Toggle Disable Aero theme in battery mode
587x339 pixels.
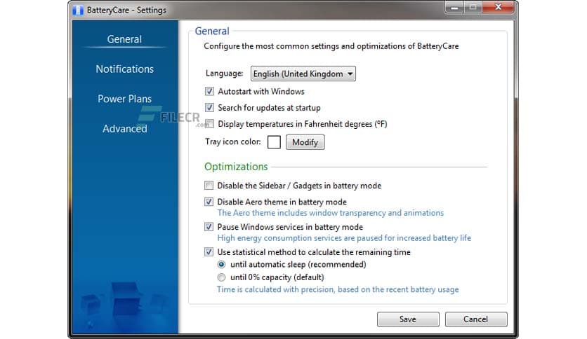[209, 202]
